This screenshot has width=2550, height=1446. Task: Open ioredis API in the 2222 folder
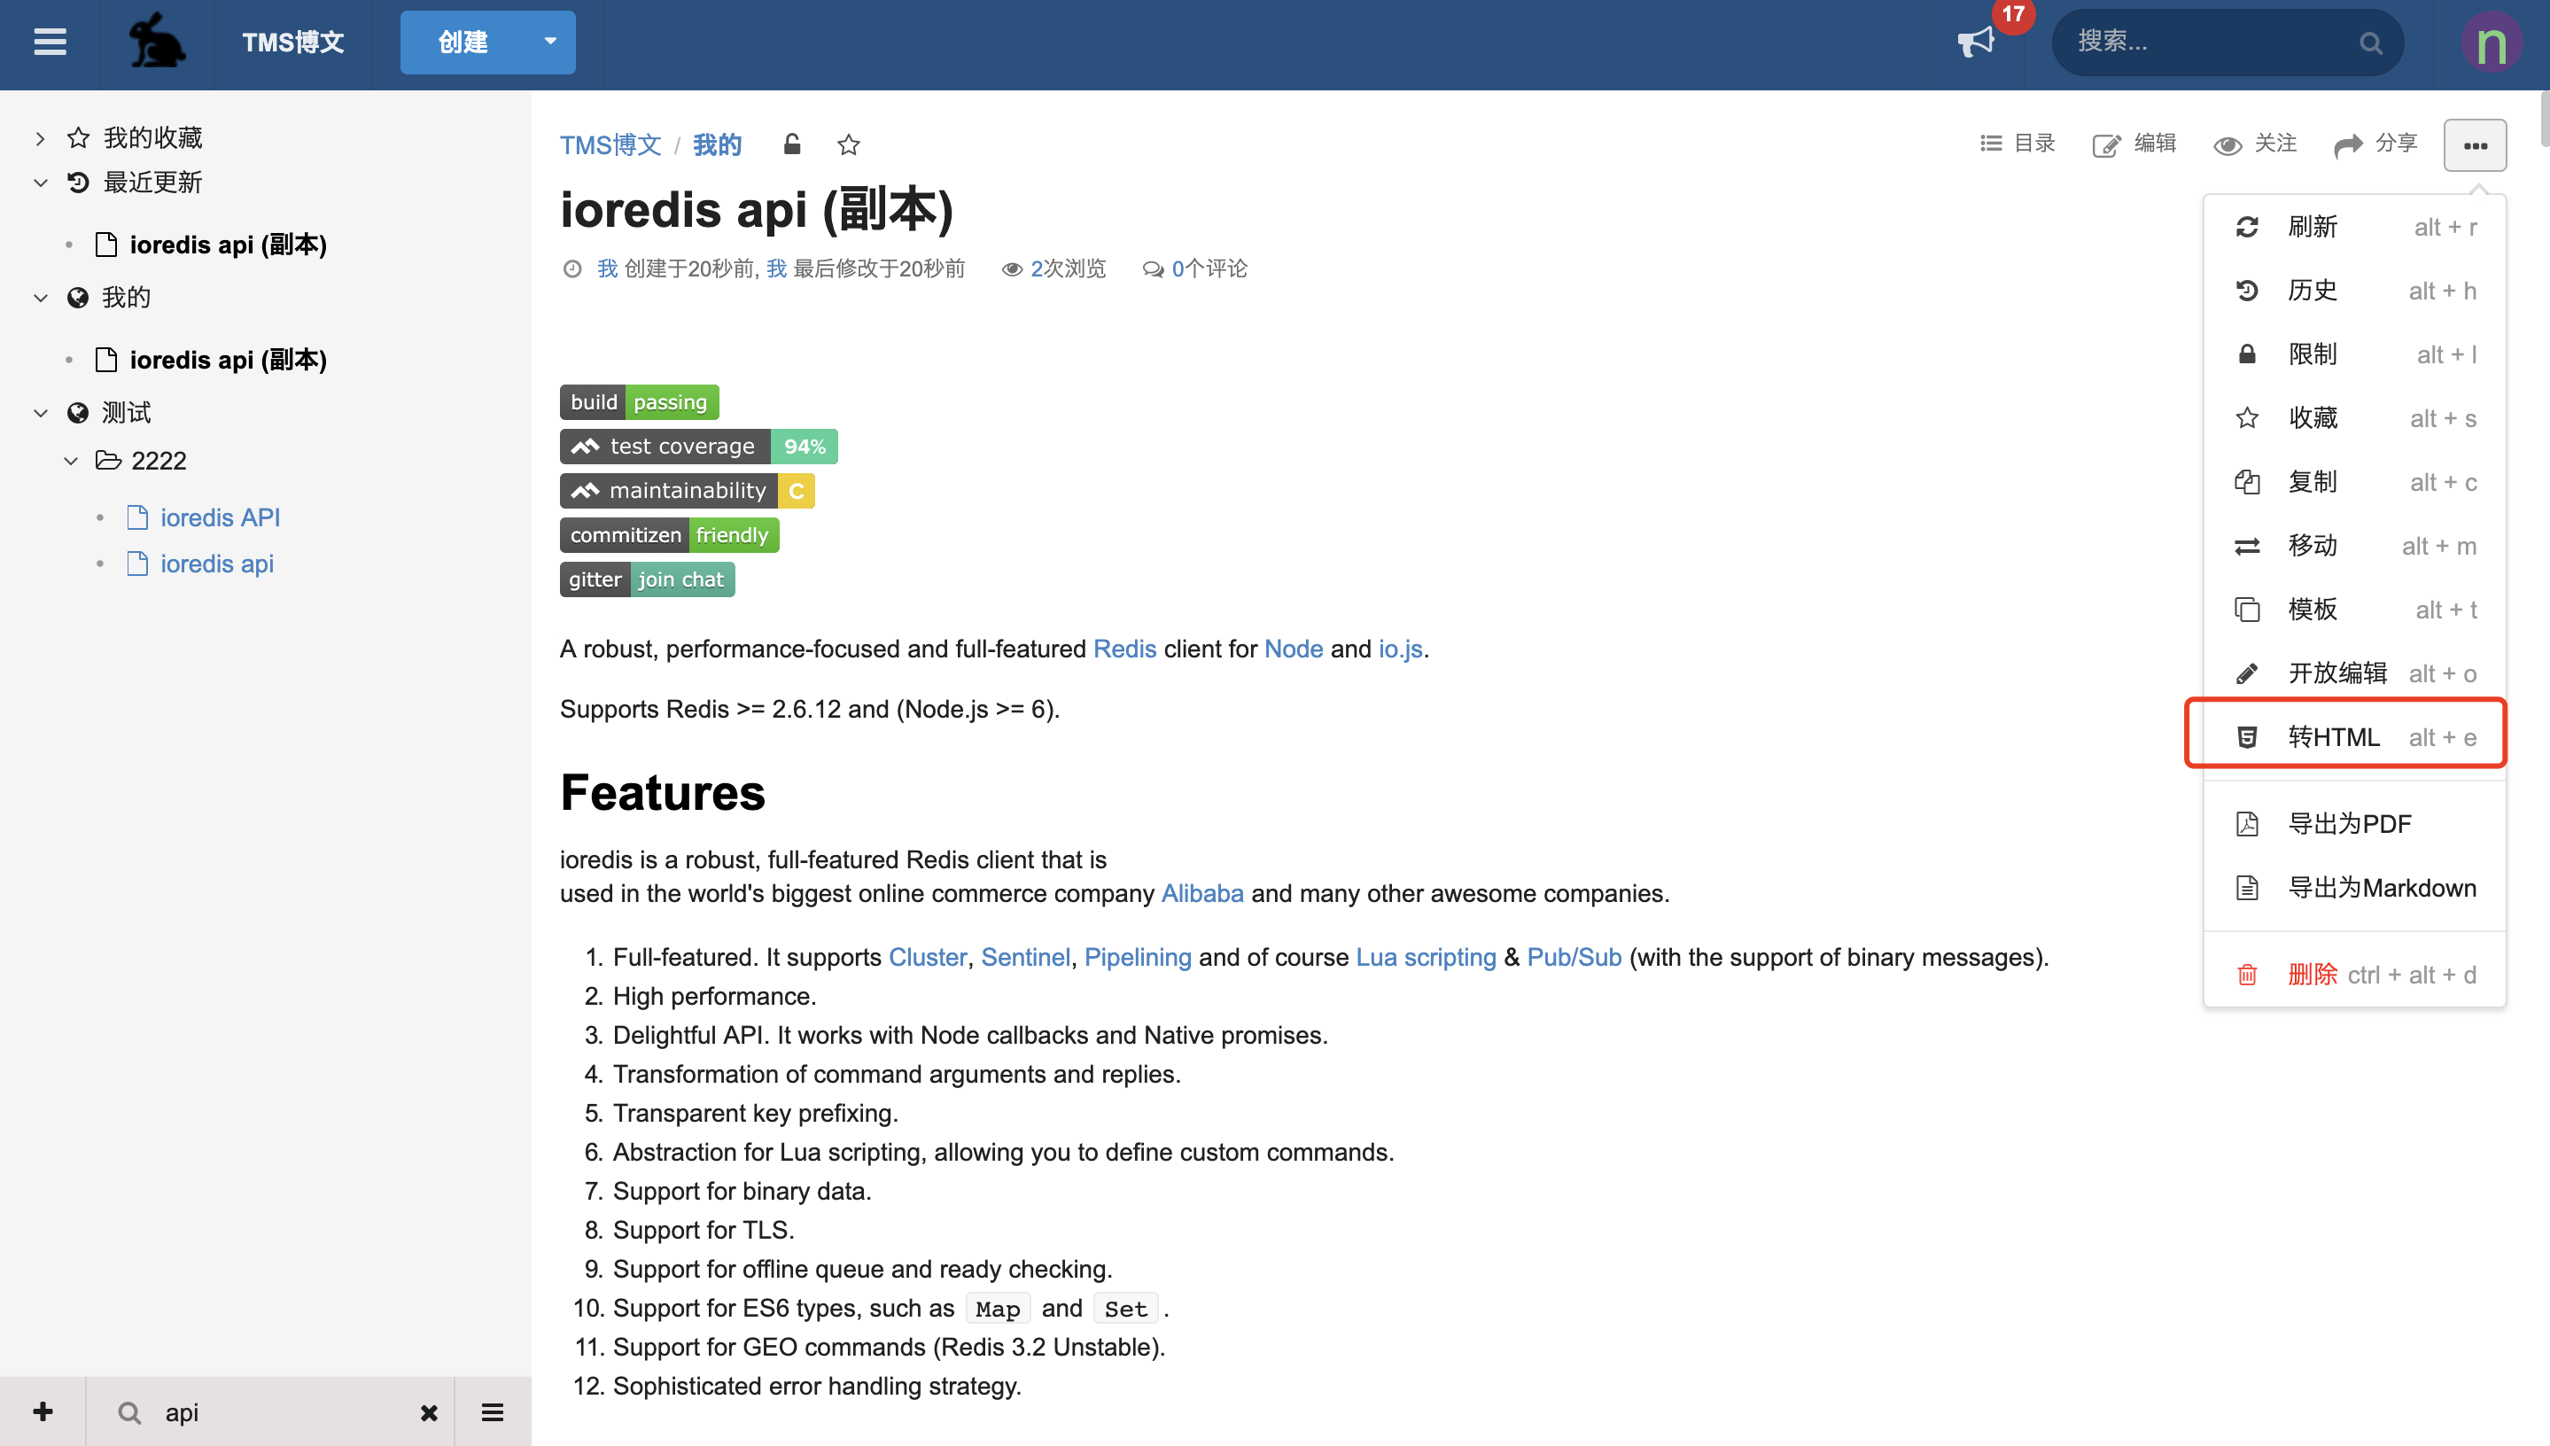[220, 517]
